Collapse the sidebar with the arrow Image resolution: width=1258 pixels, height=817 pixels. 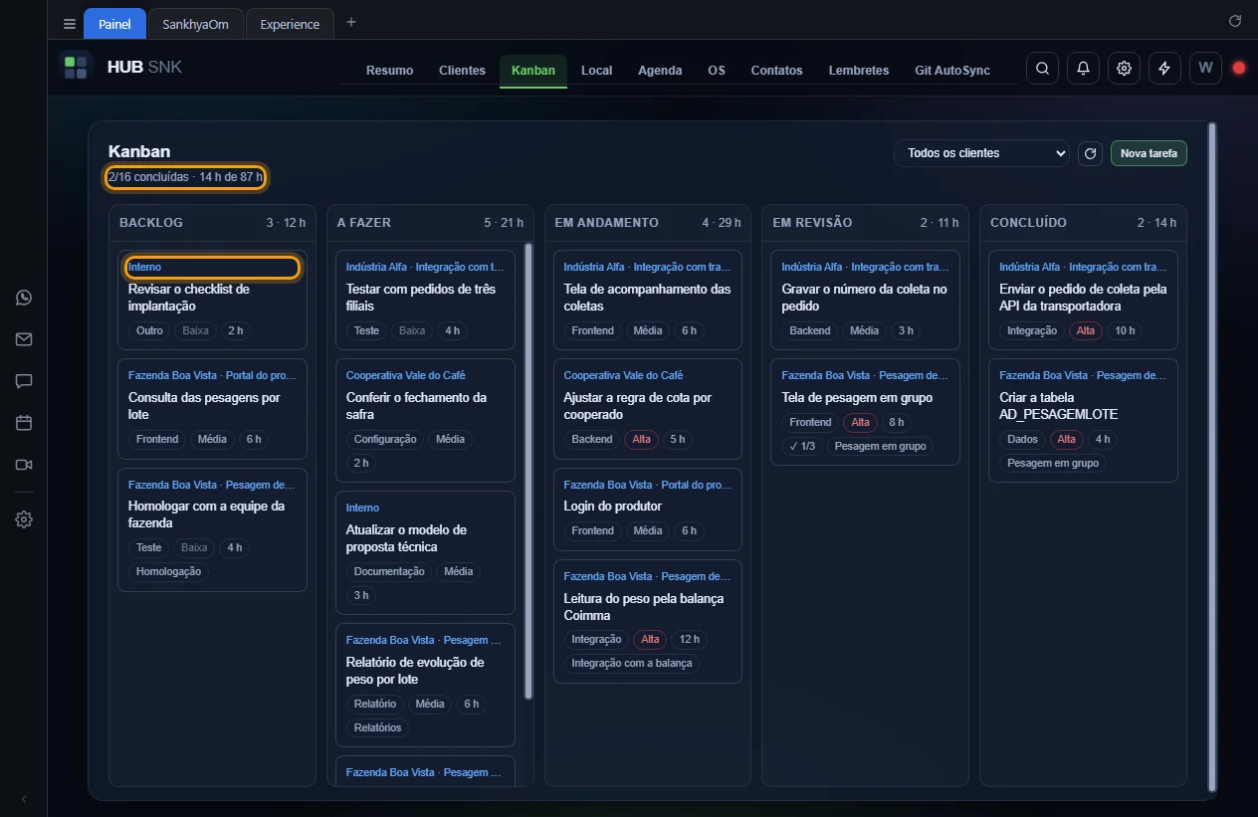point(24,799)
